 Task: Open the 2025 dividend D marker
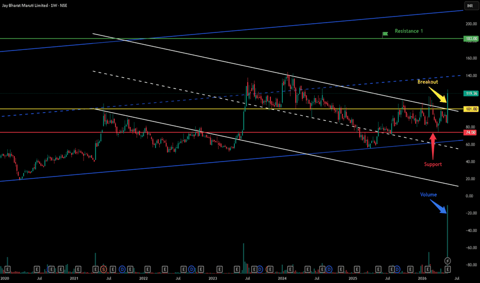click(397, 269)
